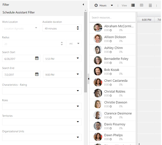
Task: Click the Hours label in toolbar
Action: click(103, 5)
